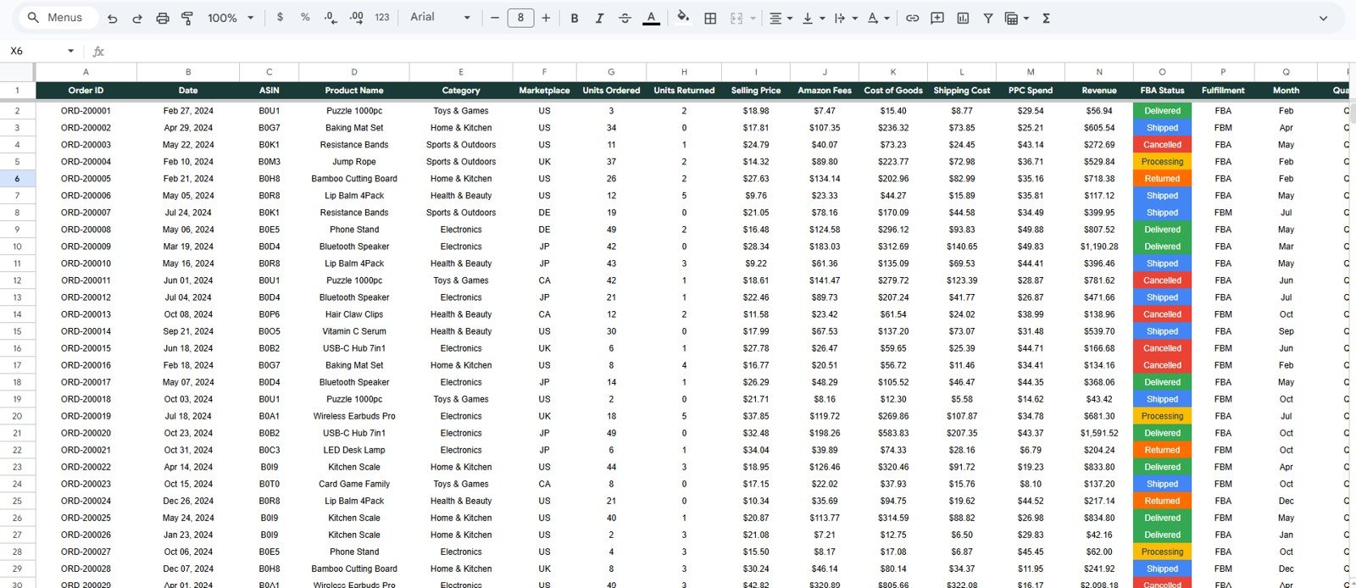
Task: Open the Arial font dropdown
Action: 440,18
